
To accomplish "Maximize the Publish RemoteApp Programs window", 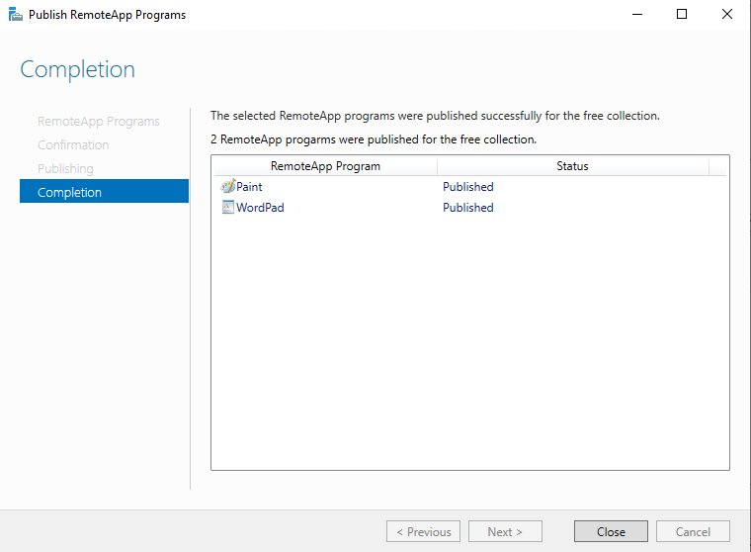I will [x=682, y=15].
